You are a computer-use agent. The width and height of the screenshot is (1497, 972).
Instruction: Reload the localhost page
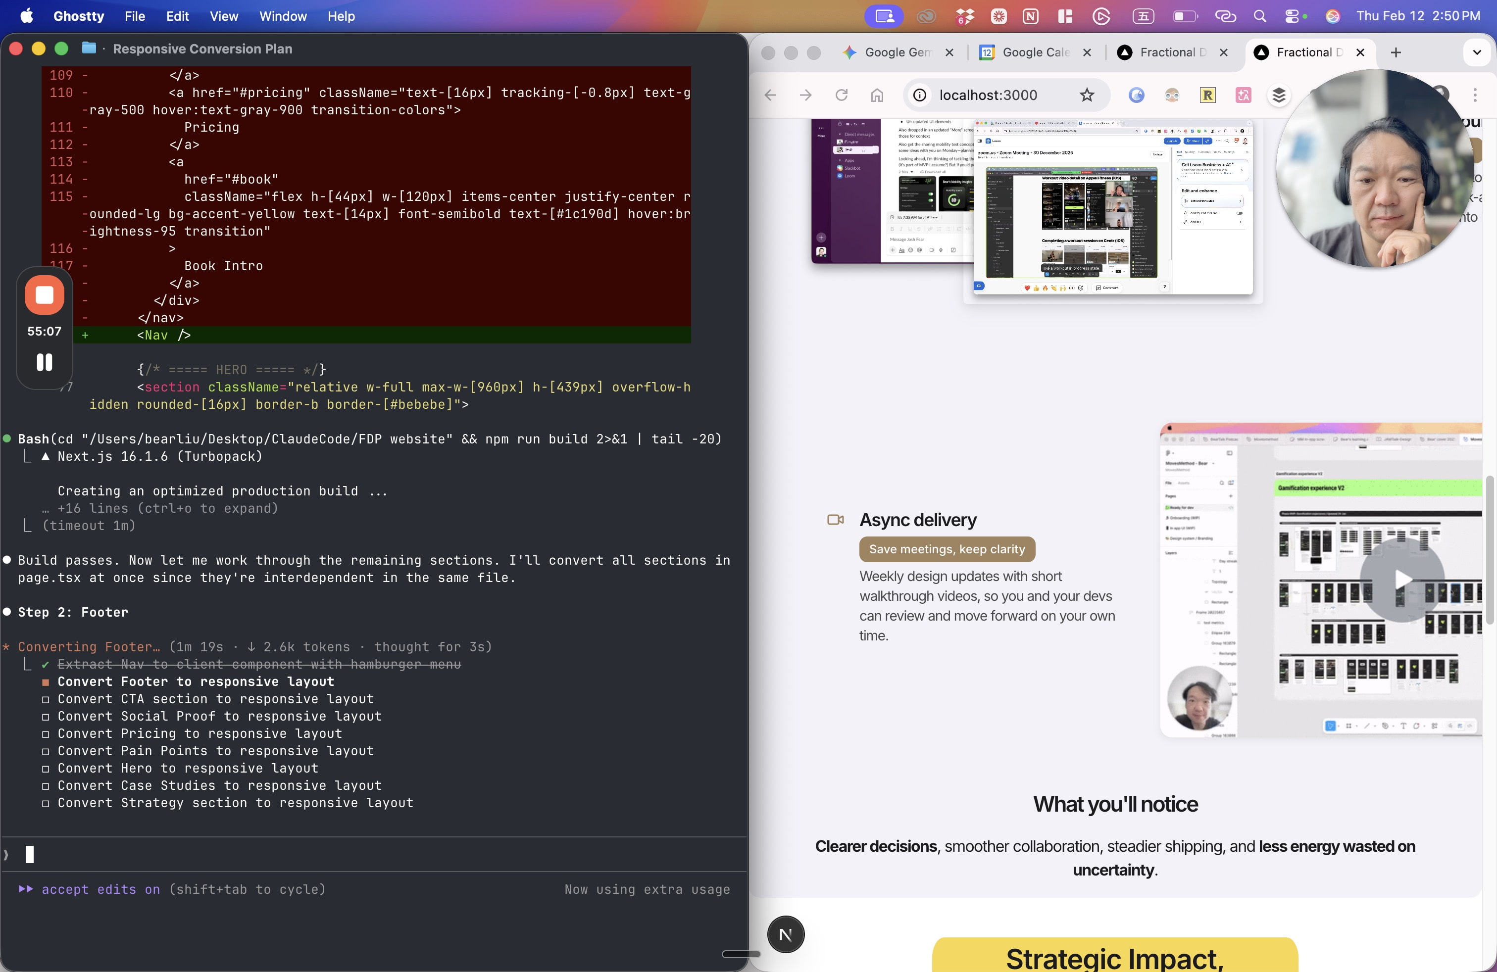point(841,95)
